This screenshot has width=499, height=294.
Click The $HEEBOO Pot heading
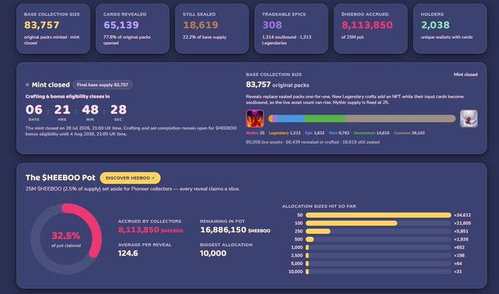(60, 177)
